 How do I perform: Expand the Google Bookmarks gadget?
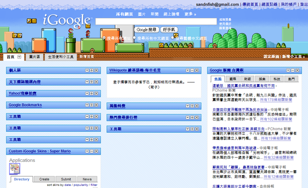point(92,105)
